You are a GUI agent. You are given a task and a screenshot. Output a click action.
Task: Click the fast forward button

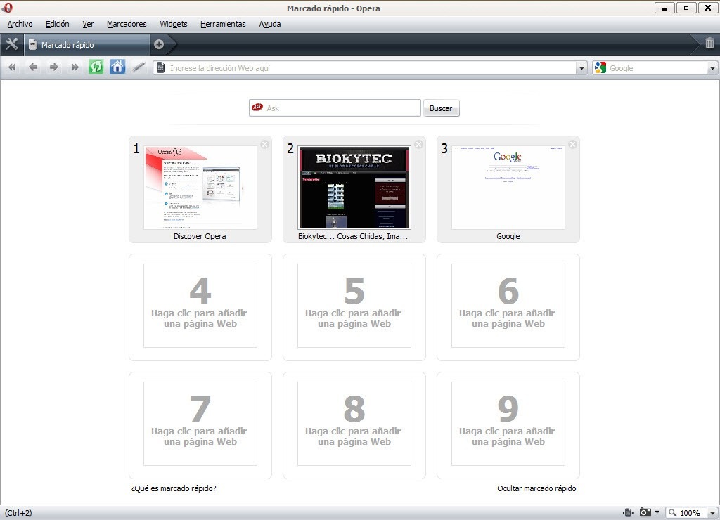[x=75, y=67]
